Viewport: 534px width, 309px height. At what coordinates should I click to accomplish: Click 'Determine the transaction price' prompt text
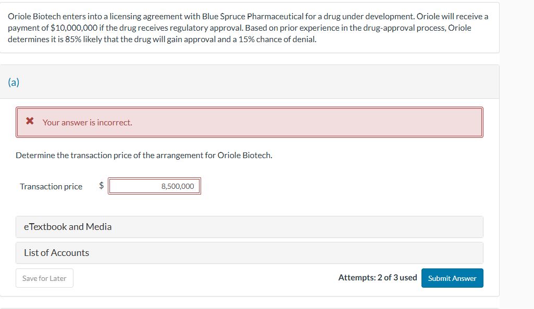(x=143, y=154)
